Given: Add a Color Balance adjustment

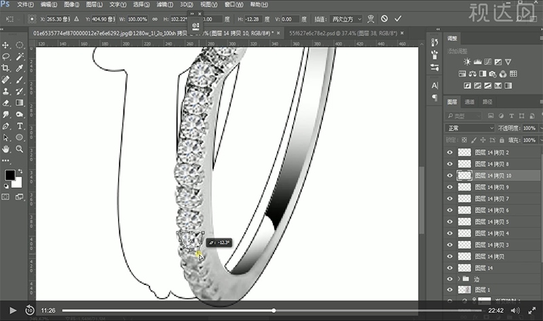Looking at the screenshot, I should 472,74.
